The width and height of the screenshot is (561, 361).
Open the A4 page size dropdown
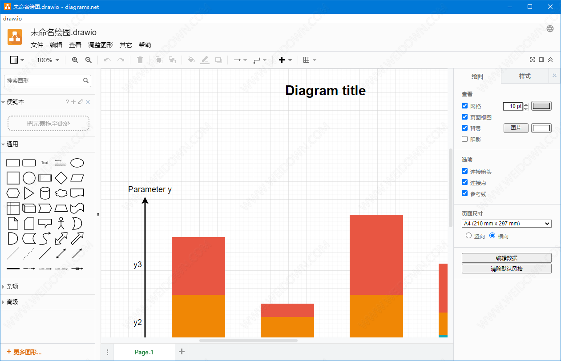[507, 224]
